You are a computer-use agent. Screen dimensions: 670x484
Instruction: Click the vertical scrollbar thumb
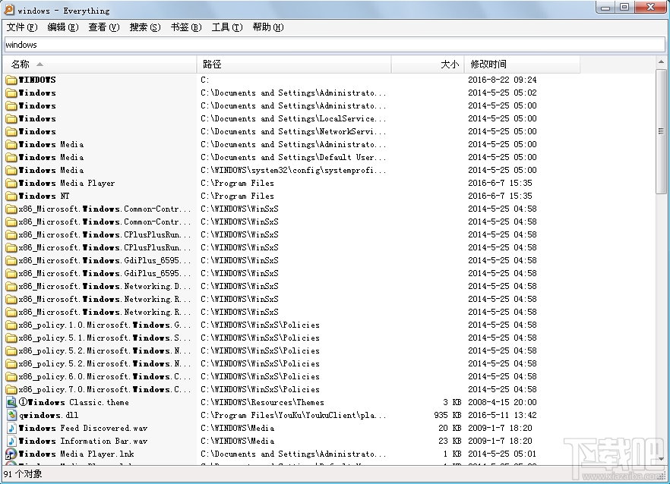661,131
